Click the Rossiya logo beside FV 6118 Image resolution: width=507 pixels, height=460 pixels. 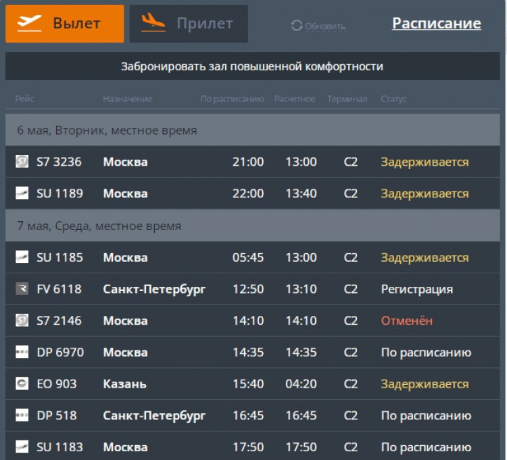tap(22, 289)
